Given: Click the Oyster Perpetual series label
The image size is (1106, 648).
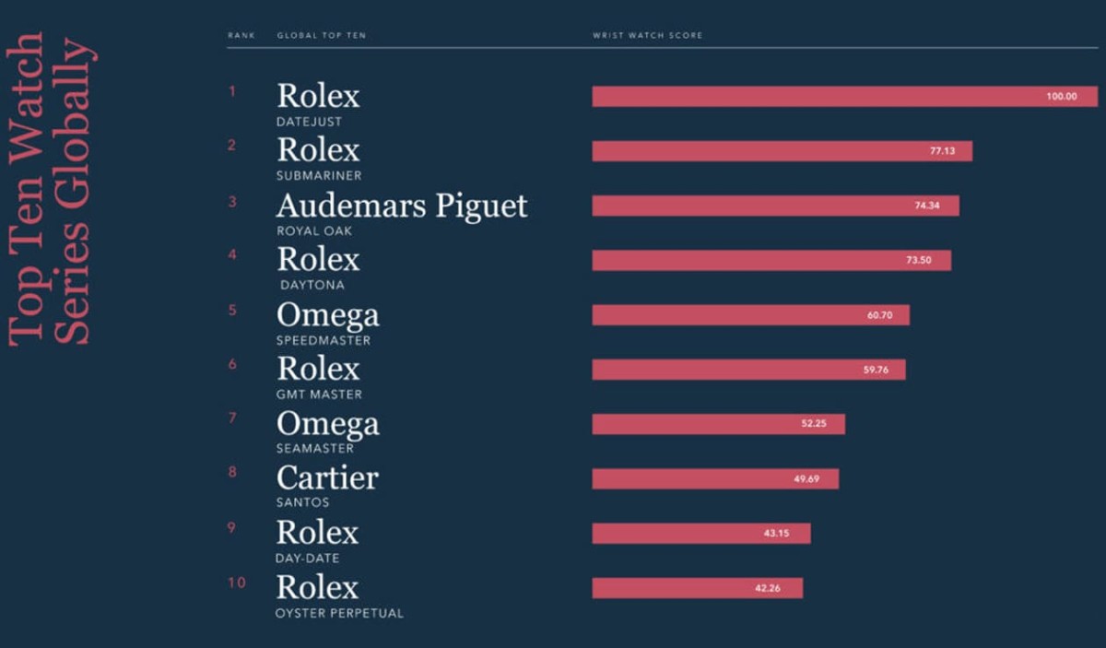Looking at the screenshot, I should 339,613.
